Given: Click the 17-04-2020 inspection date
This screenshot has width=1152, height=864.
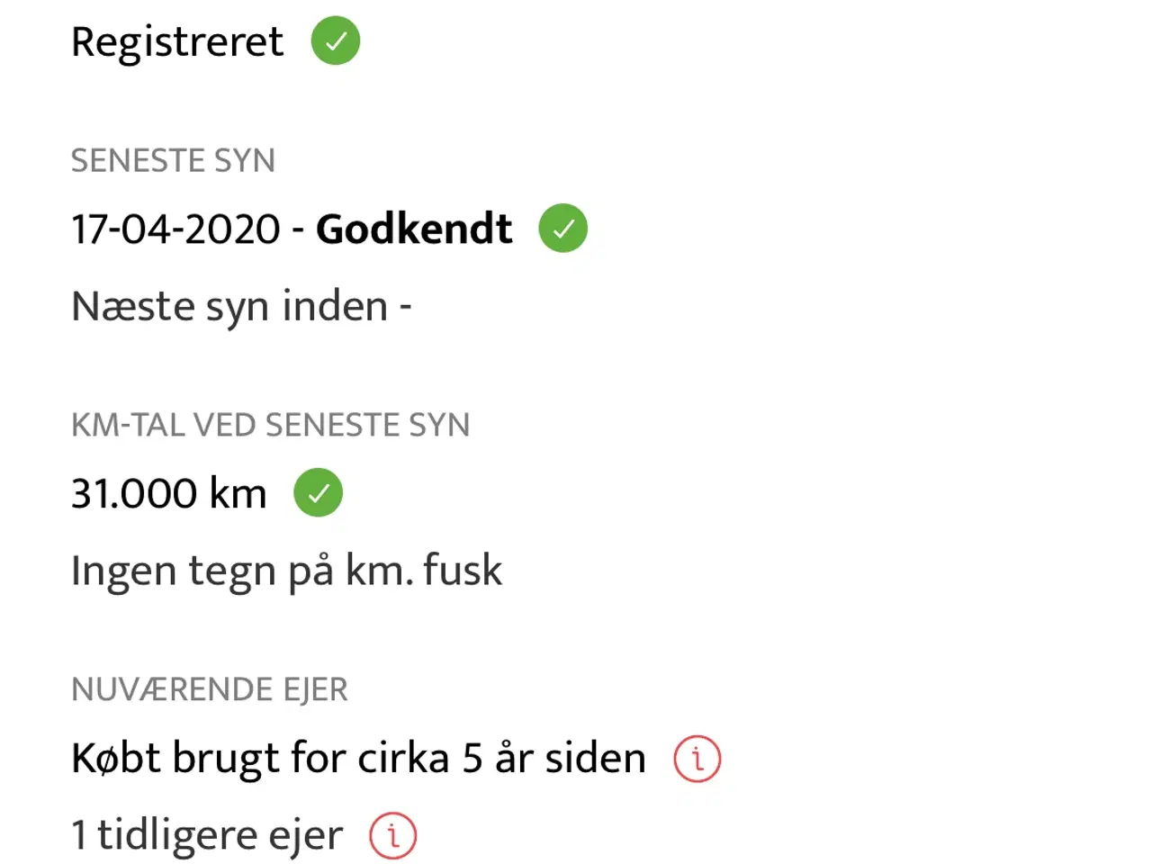Looking at the screenshot, I should pos(176,229).
